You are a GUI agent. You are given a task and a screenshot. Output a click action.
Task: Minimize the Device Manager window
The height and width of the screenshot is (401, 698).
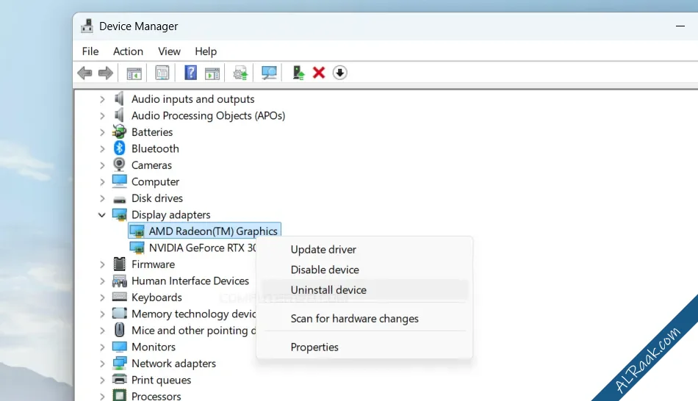point(680,26)
